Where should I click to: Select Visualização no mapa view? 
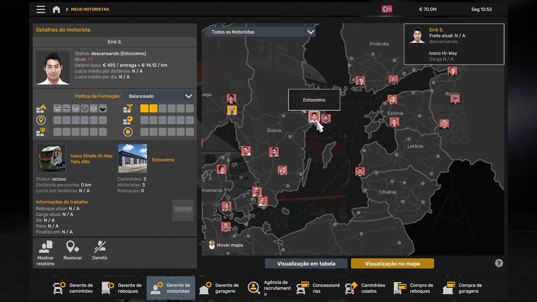point(392,263)
